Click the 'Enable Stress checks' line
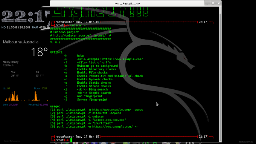256x144 pixels. [x=87, y=86]
